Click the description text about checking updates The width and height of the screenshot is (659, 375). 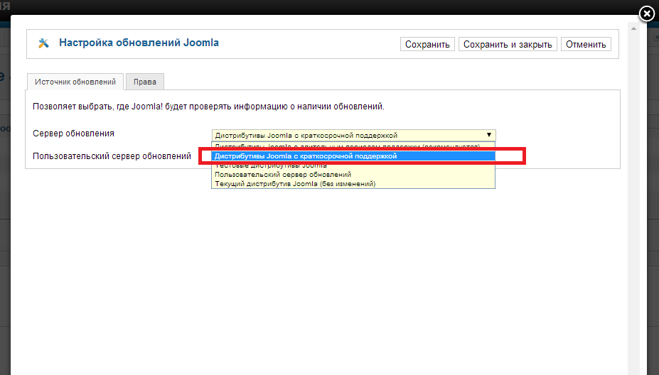[209, 107]
